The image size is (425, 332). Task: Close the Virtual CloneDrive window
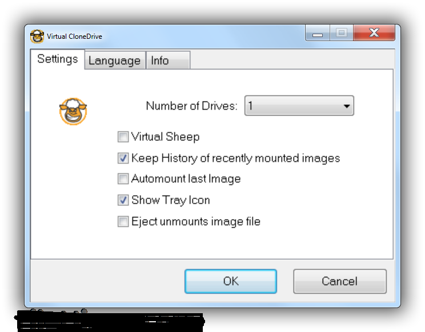(374, 33)
